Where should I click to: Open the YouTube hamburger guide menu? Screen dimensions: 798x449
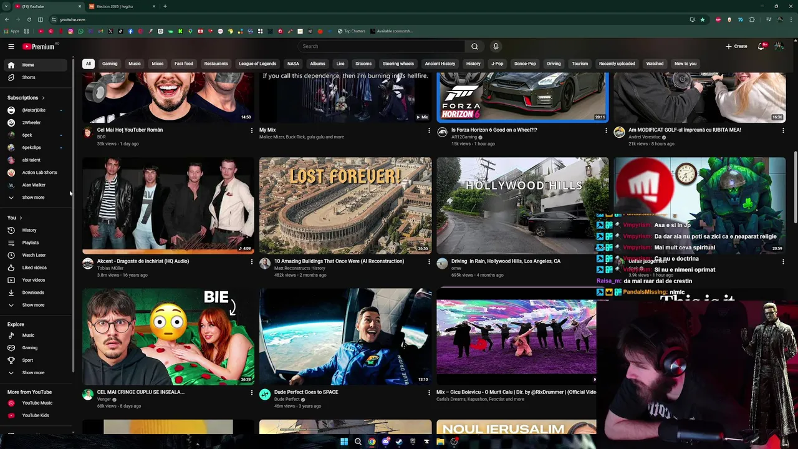click(11, 46)
